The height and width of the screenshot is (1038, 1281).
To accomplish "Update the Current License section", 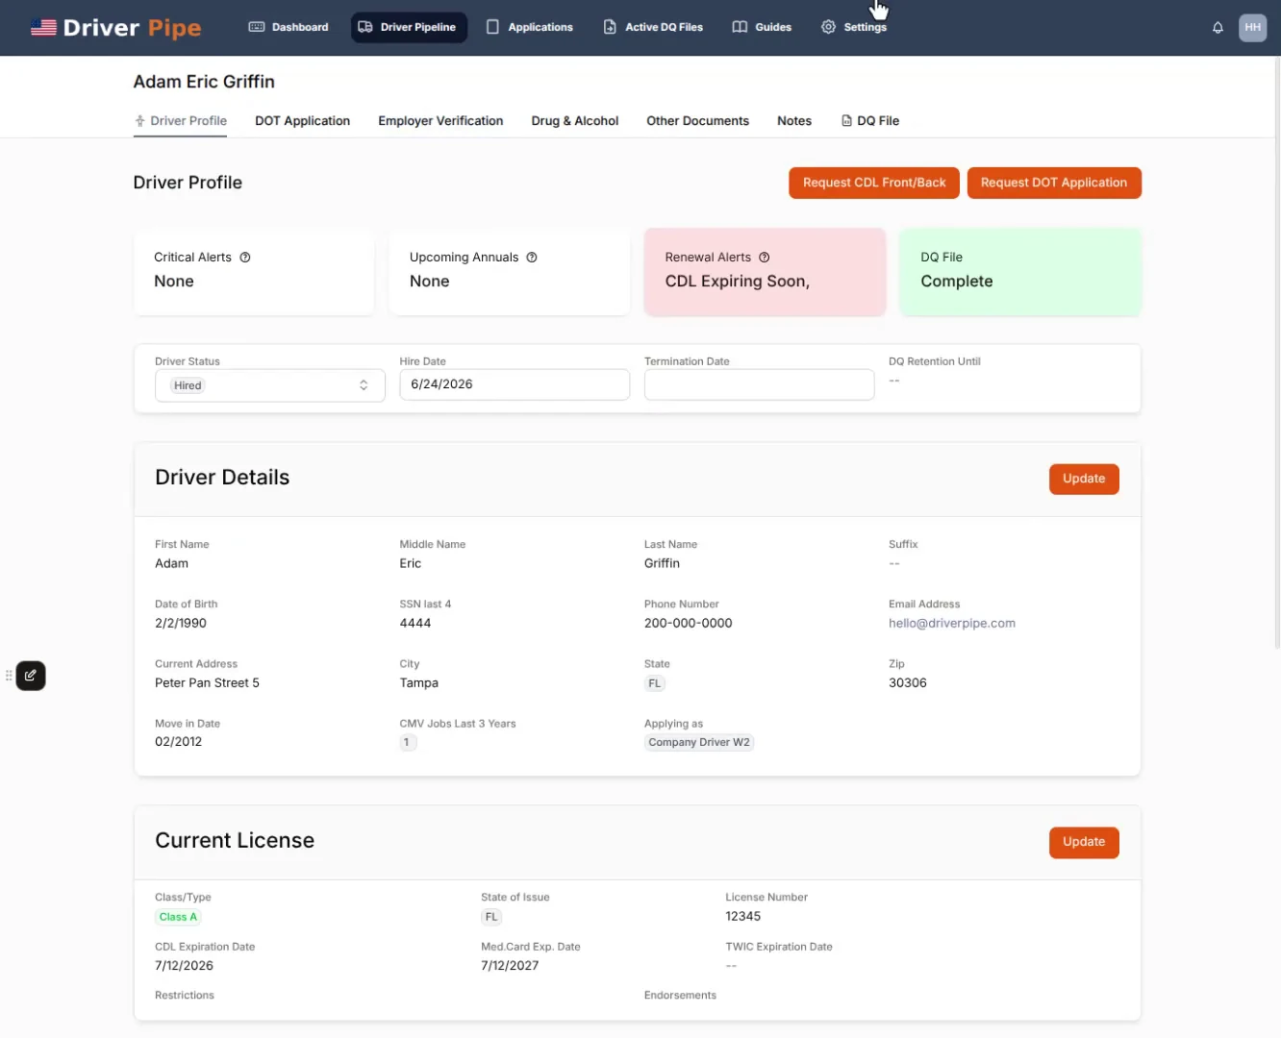I will point(1084,842).
